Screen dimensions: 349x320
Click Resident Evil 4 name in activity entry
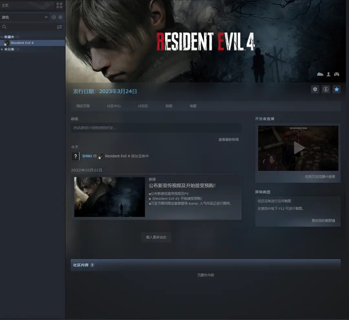[117, 156]
